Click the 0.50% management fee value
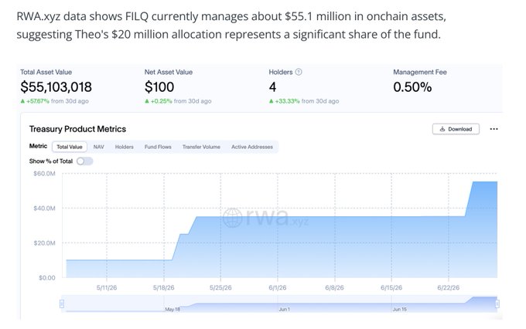Viewport: 526px width, 329px height. coord(412,87)
